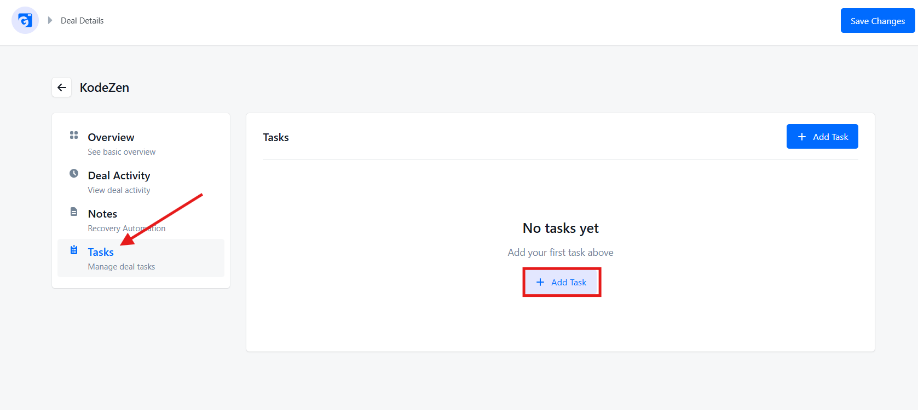This screenshot has width=918, height=410.
Task: Go back using the arrow beside KodeZen
Action: pos(62,87)
